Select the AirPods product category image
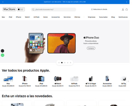 tap(74, 79)
